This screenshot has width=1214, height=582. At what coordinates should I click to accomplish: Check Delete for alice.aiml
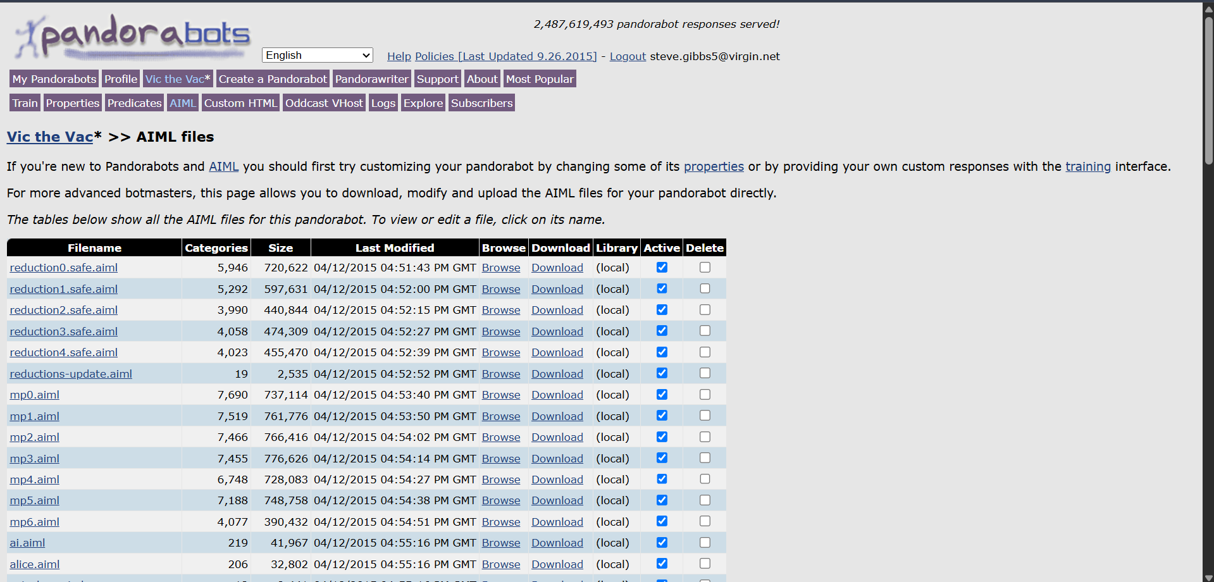click(705, 564)
